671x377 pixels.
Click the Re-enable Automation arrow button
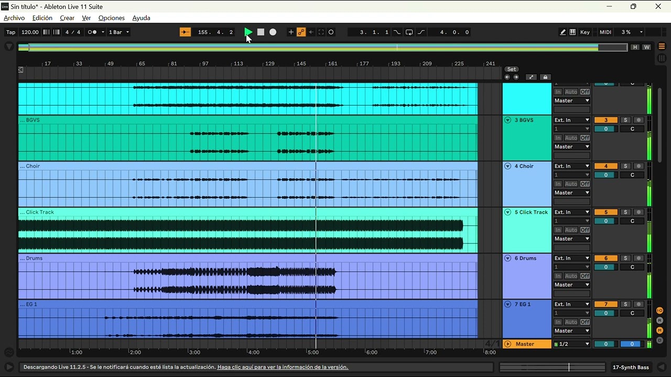tap(311, 32)
